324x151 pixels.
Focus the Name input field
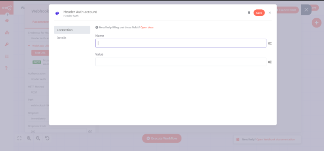[181, 43]
